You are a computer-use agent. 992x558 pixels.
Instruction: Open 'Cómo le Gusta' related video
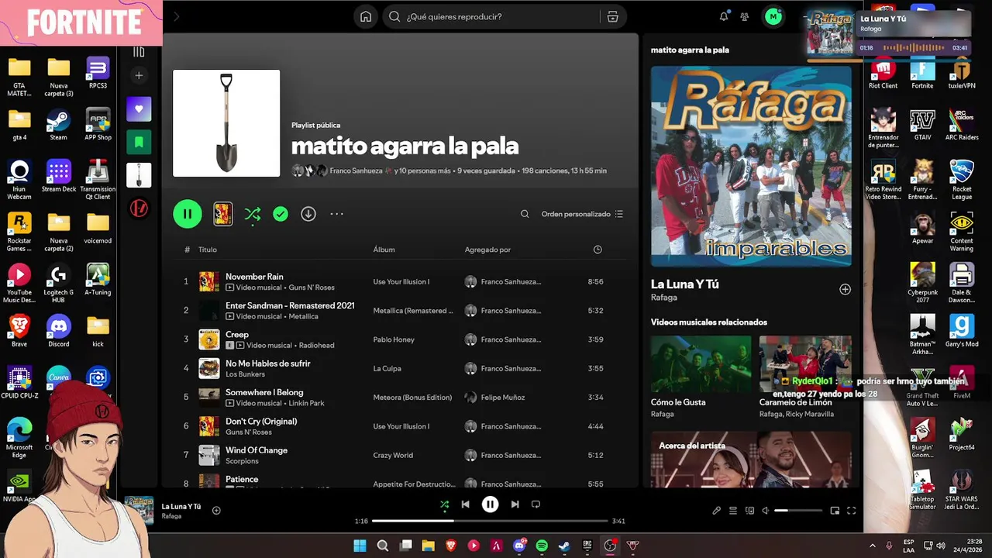click(x=701, y=377)
